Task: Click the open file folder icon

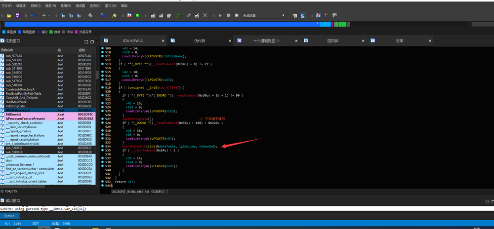Action: pos(8,15)
